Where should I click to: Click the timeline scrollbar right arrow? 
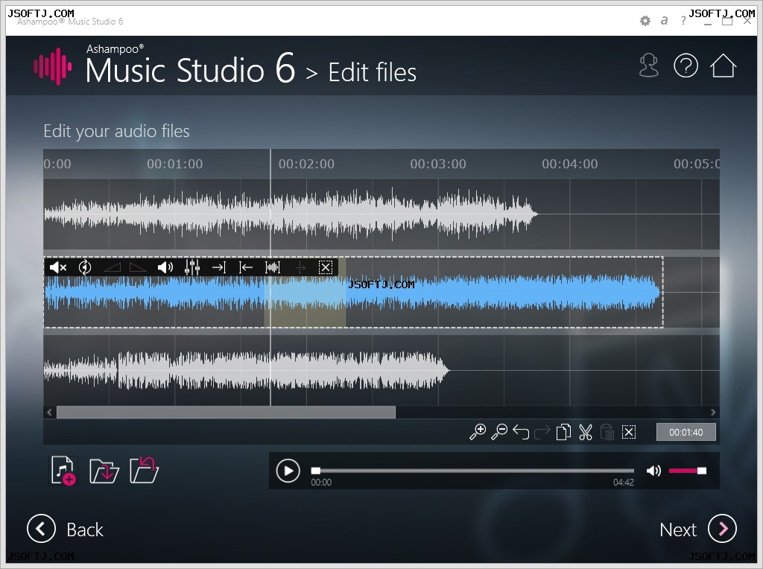click(713, 413)
